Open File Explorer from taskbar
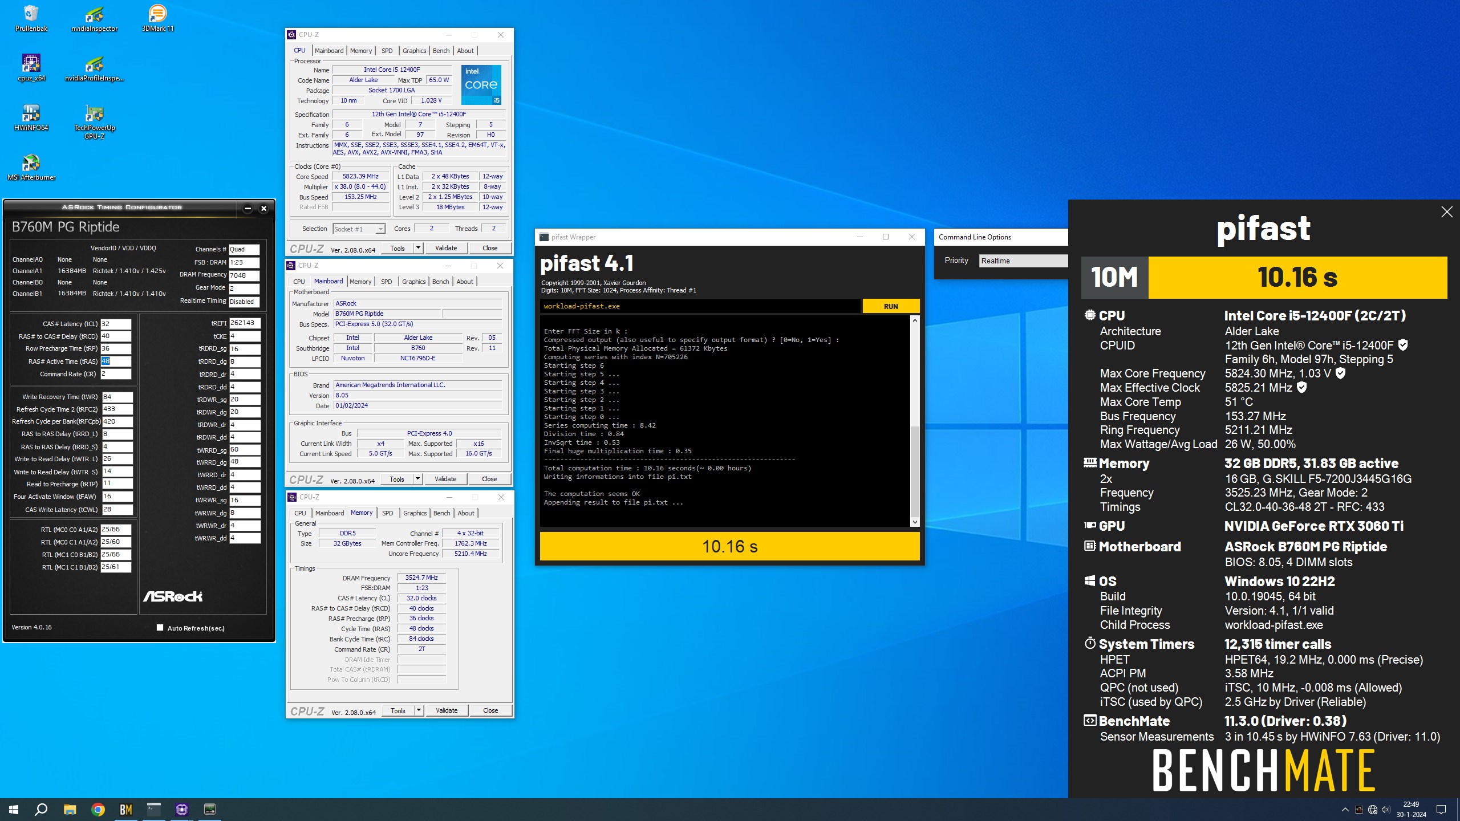The image size is (1460, 821). 70,809
